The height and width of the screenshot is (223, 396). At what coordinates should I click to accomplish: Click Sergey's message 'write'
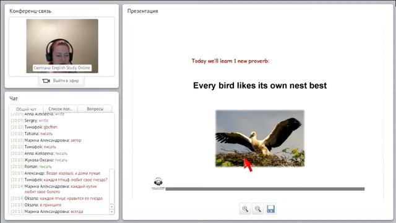tap(43, 121)
